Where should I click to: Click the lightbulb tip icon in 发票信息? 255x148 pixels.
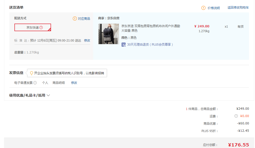click(32, 73)
